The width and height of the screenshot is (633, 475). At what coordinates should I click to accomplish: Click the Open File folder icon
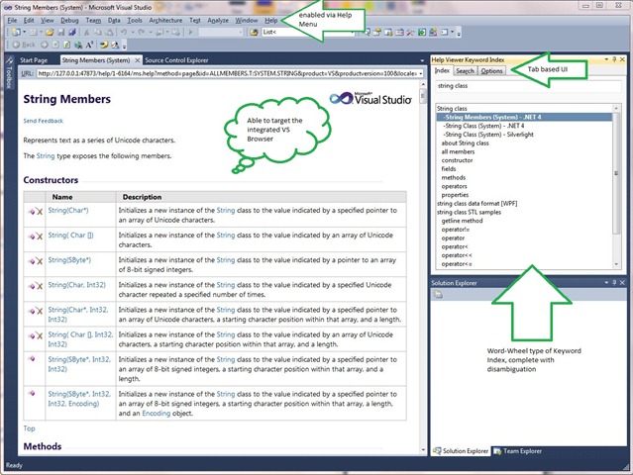tap(50, 32)
